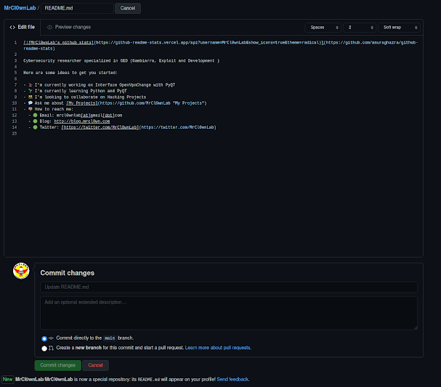Click the pull request icon beside new branch option
This screenshot has width=441, height=387.
pyautogui.click(x=51, y=348)
